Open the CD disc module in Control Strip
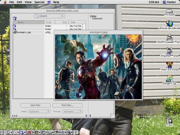This screenshot has width=180, height=135. [16, 132]
